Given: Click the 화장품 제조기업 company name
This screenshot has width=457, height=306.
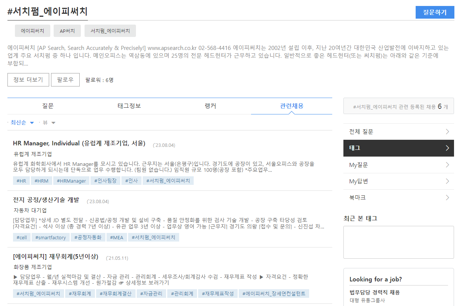Looking at the screenshot, I should pos(33,267).
